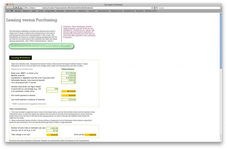Click the orange First month payment cell

click(x=68, y=95)
